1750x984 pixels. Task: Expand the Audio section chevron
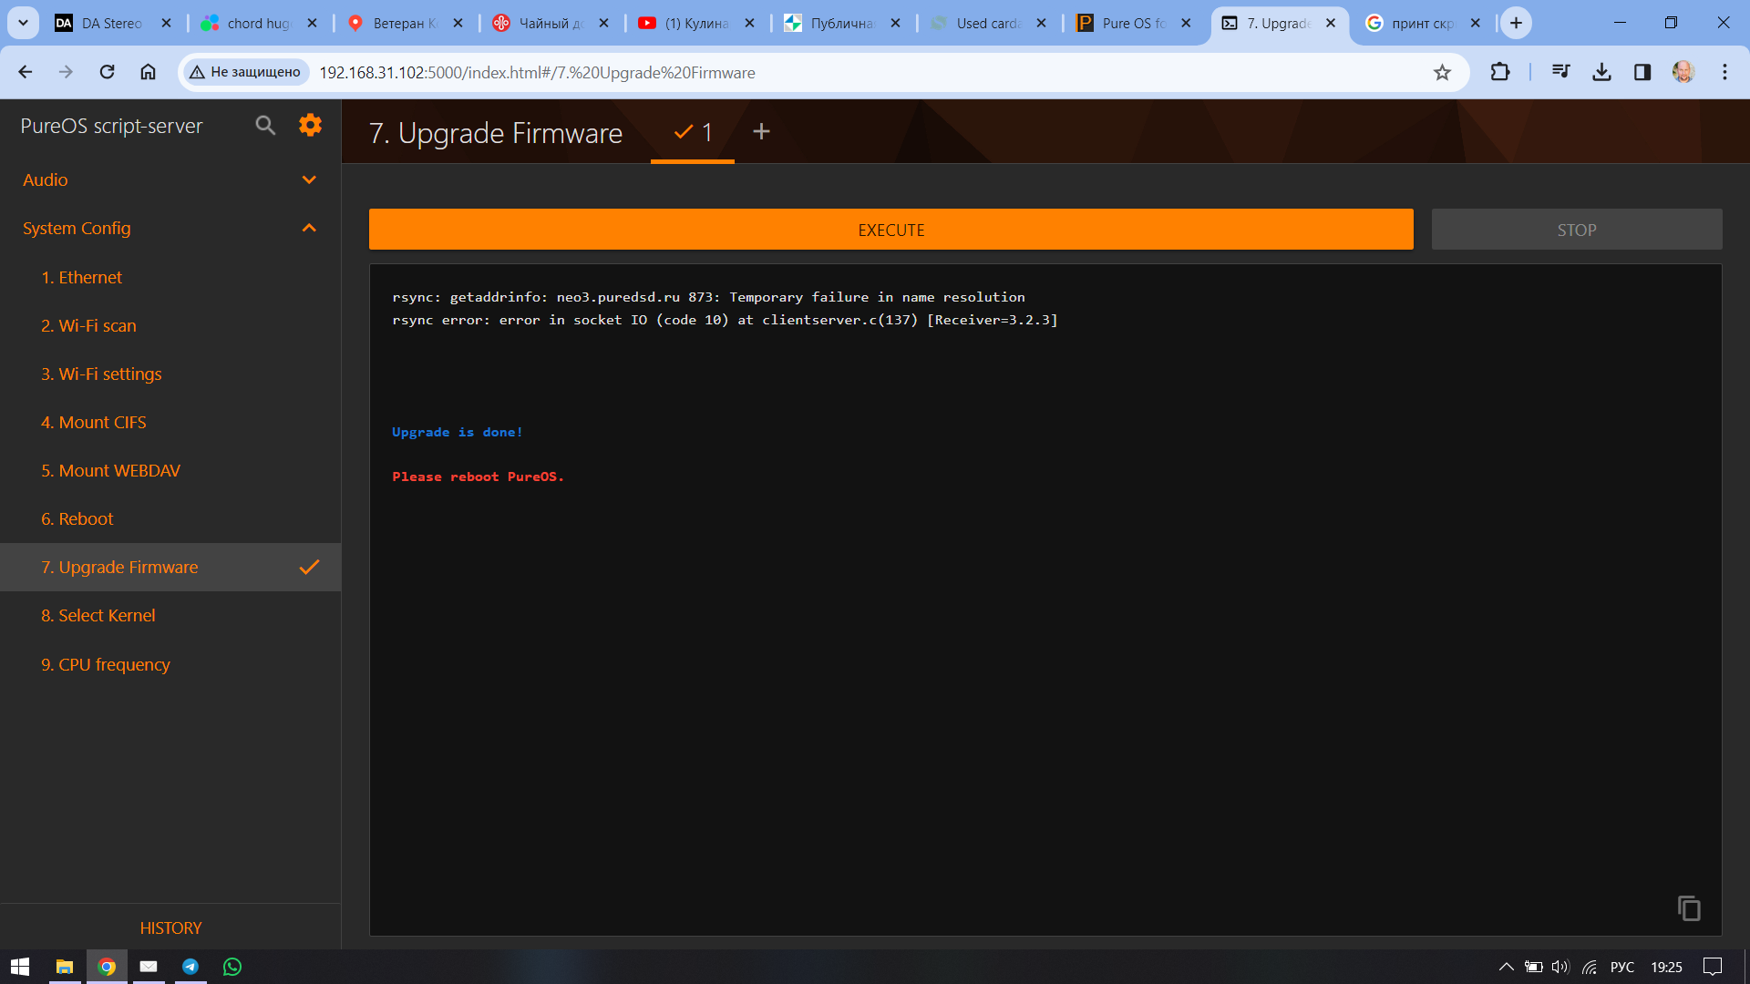309,179
